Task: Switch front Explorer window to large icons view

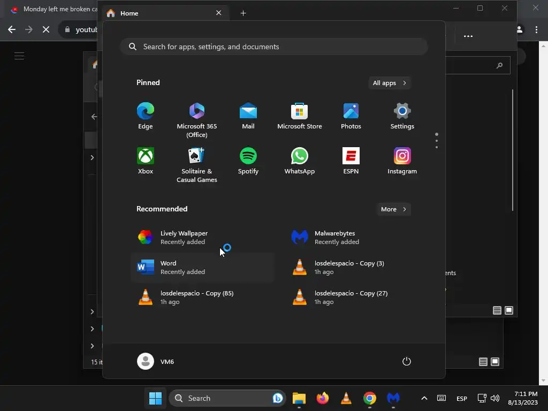Action: click(509, 310)
